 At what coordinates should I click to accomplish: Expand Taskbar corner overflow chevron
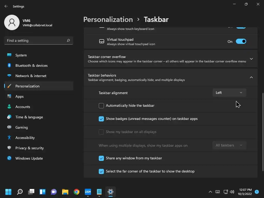point(251,59)
